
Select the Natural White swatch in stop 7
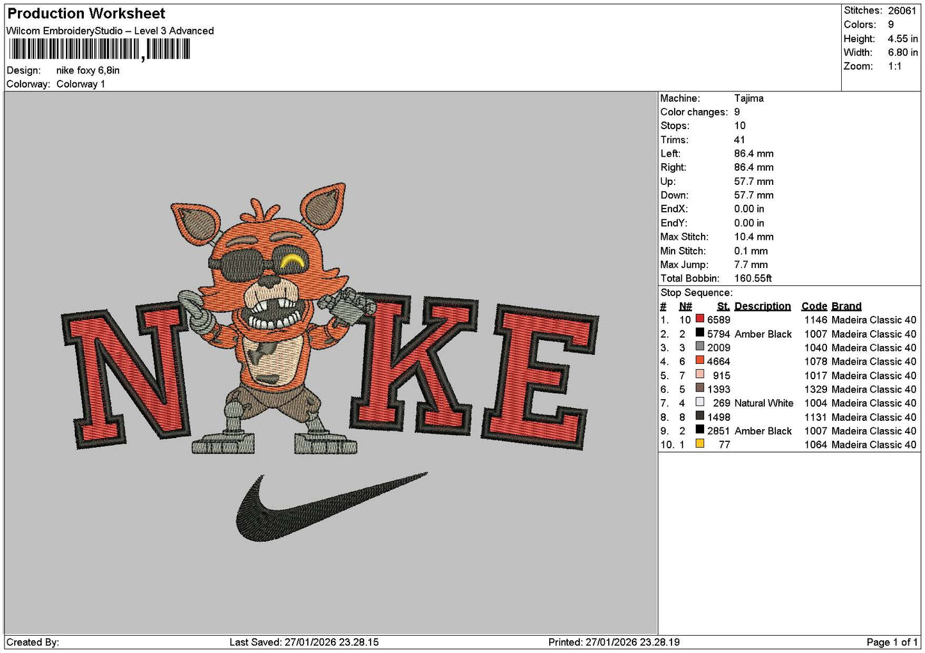(x=700, y=402)
